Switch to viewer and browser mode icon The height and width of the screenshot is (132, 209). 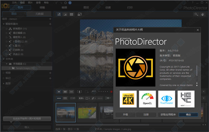[x=59, y=14]
